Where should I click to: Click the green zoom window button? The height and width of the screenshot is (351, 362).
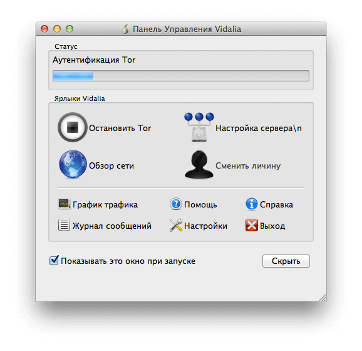[x=70, y=29]
